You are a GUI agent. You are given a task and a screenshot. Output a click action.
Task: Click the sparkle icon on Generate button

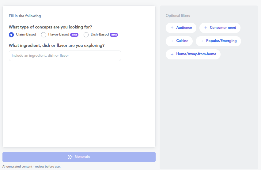click(70, 157)
